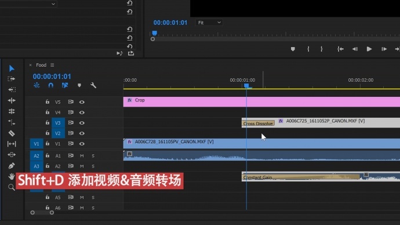Screen dimensions: 400x225
Task: Click the timeline playhead marker
Action: point(246,86)
